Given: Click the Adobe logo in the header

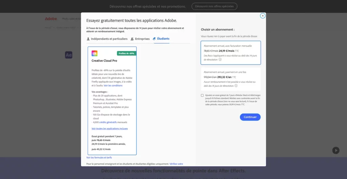Looking at the screenshot, I should point(51,19).
